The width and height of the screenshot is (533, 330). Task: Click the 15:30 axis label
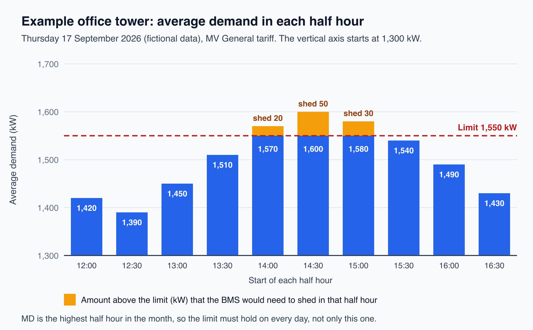pyautogui.click(x=404, y=266)
